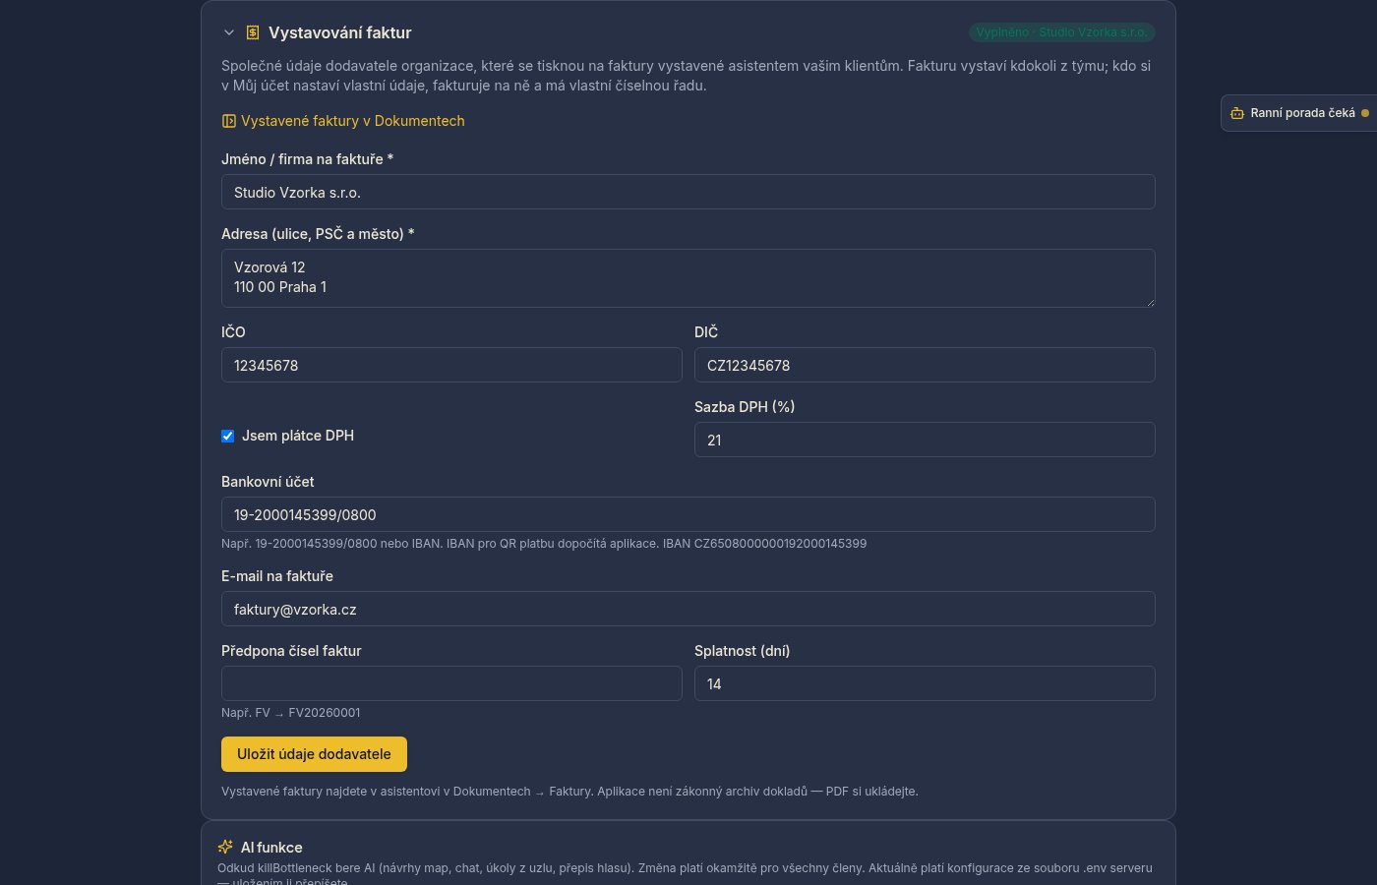Click the Bankovní účet input
The width and height of the screenshot is (1377, 885).
pos(688,514)
